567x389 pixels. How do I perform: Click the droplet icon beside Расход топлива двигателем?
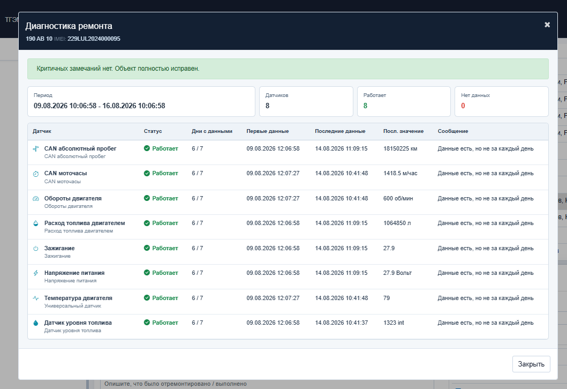pos(35,223)
